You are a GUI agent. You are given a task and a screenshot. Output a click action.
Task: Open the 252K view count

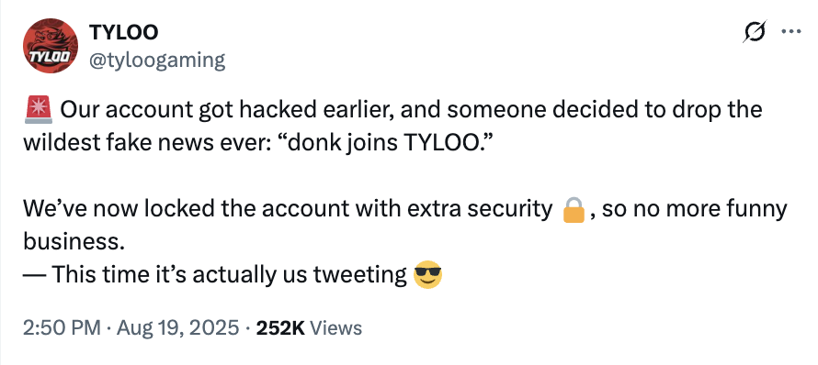(280, 328)
